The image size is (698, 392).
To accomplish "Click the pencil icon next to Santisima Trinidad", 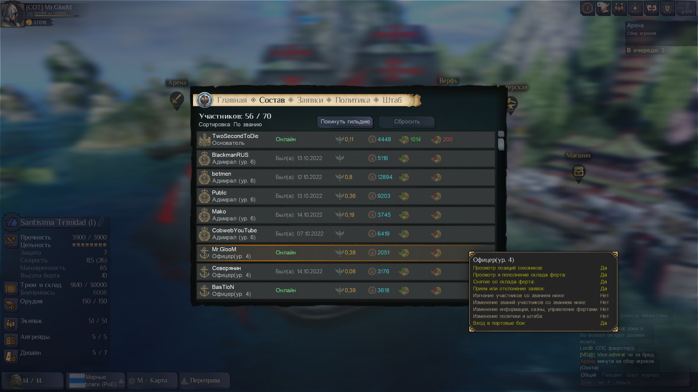I will 101,221.
